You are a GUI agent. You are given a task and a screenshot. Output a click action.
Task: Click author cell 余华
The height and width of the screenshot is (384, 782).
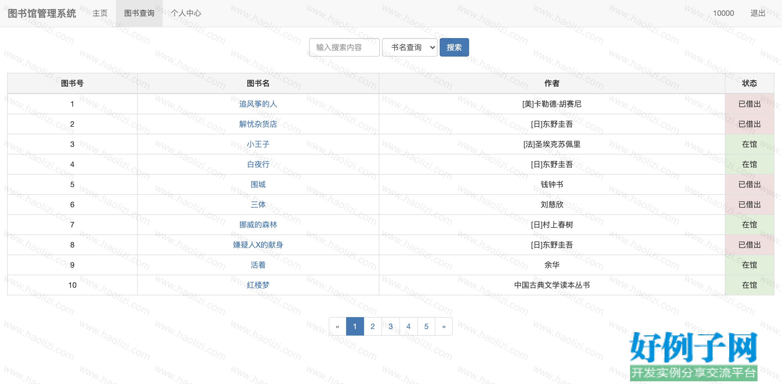point(552,265)
